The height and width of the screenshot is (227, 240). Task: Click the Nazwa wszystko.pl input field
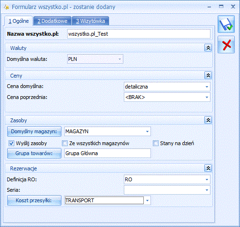point(139,34)
